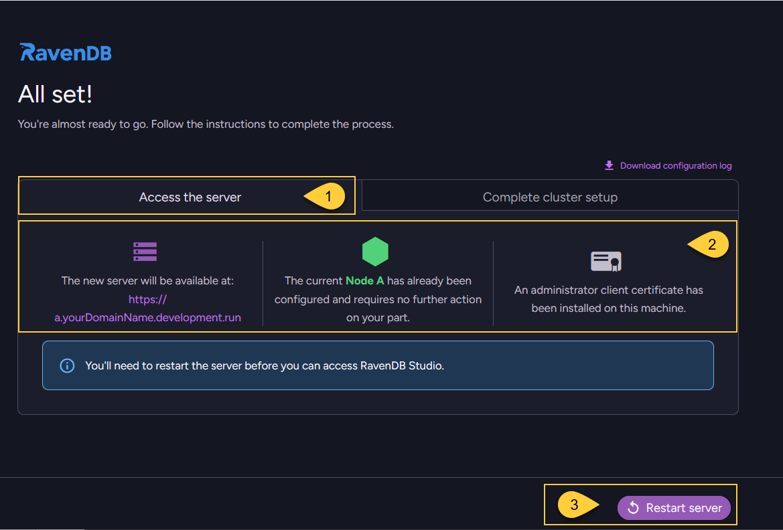Click the green hexagon node icon
Screen dimensions: 783x530
[x=375, y=252]
